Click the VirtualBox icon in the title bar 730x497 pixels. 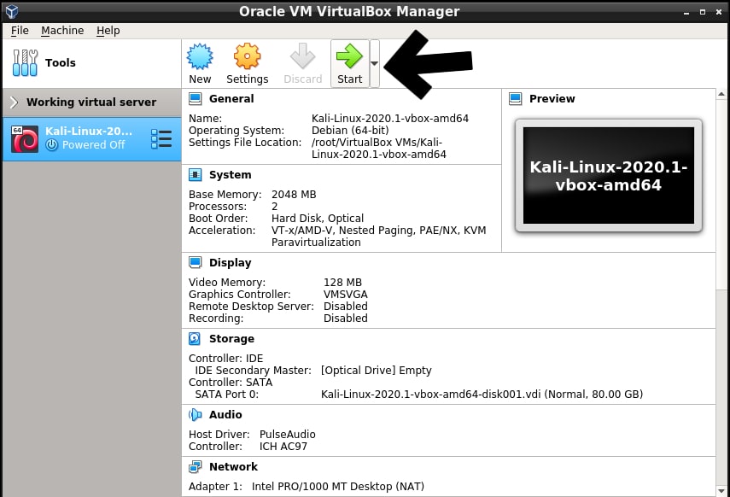click(x=12, y=11)
